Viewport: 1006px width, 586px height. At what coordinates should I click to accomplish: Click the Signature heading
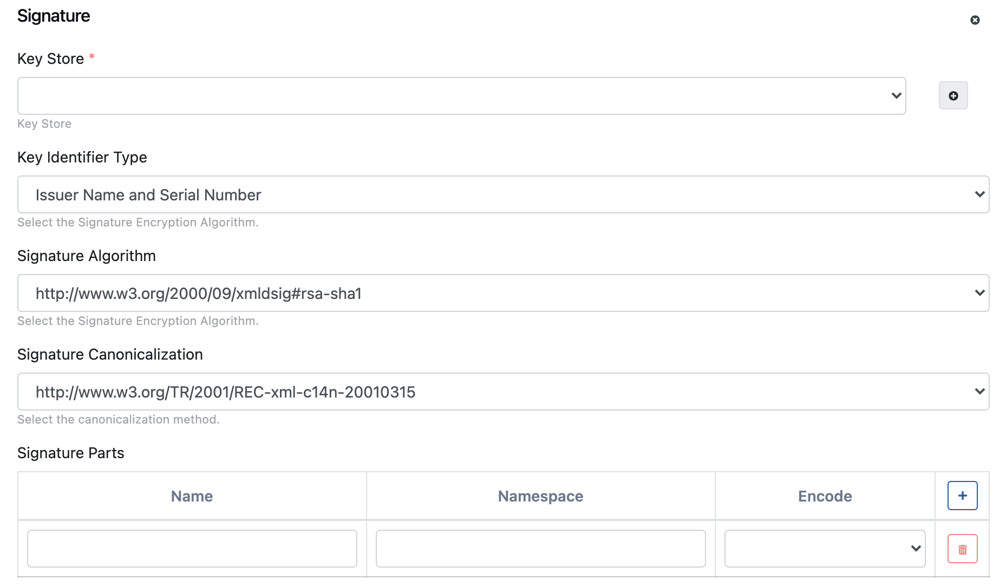(54, 16)
